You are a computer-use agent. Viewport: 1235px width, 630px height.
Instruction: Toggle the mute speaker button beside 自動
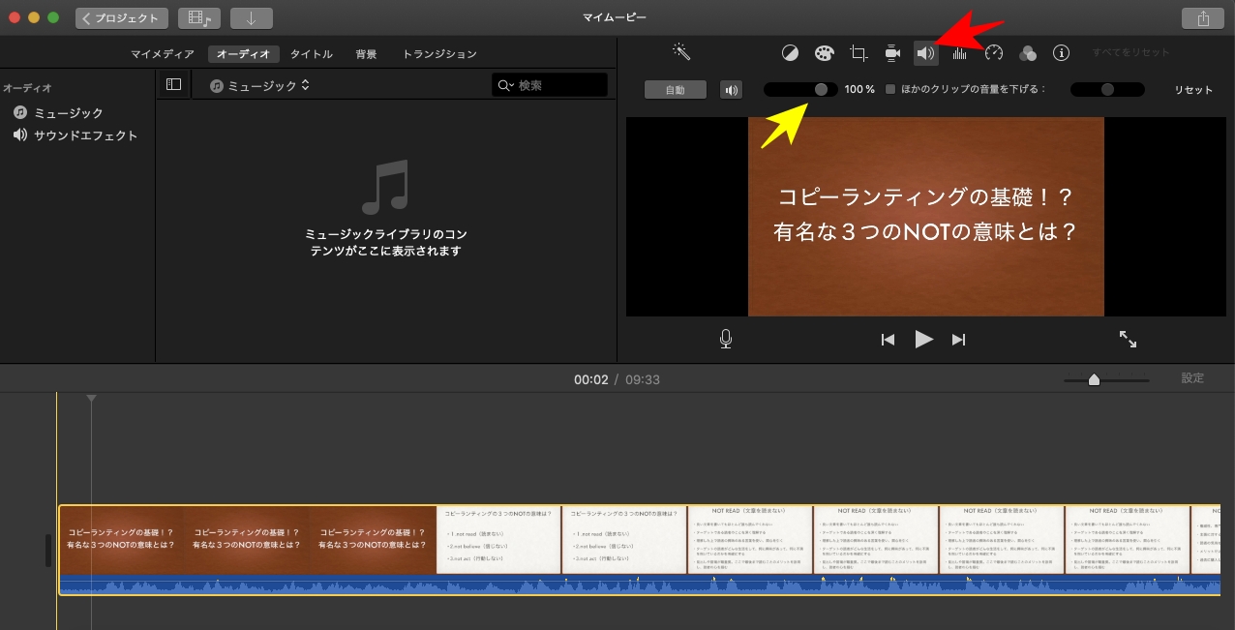point(731,90)
